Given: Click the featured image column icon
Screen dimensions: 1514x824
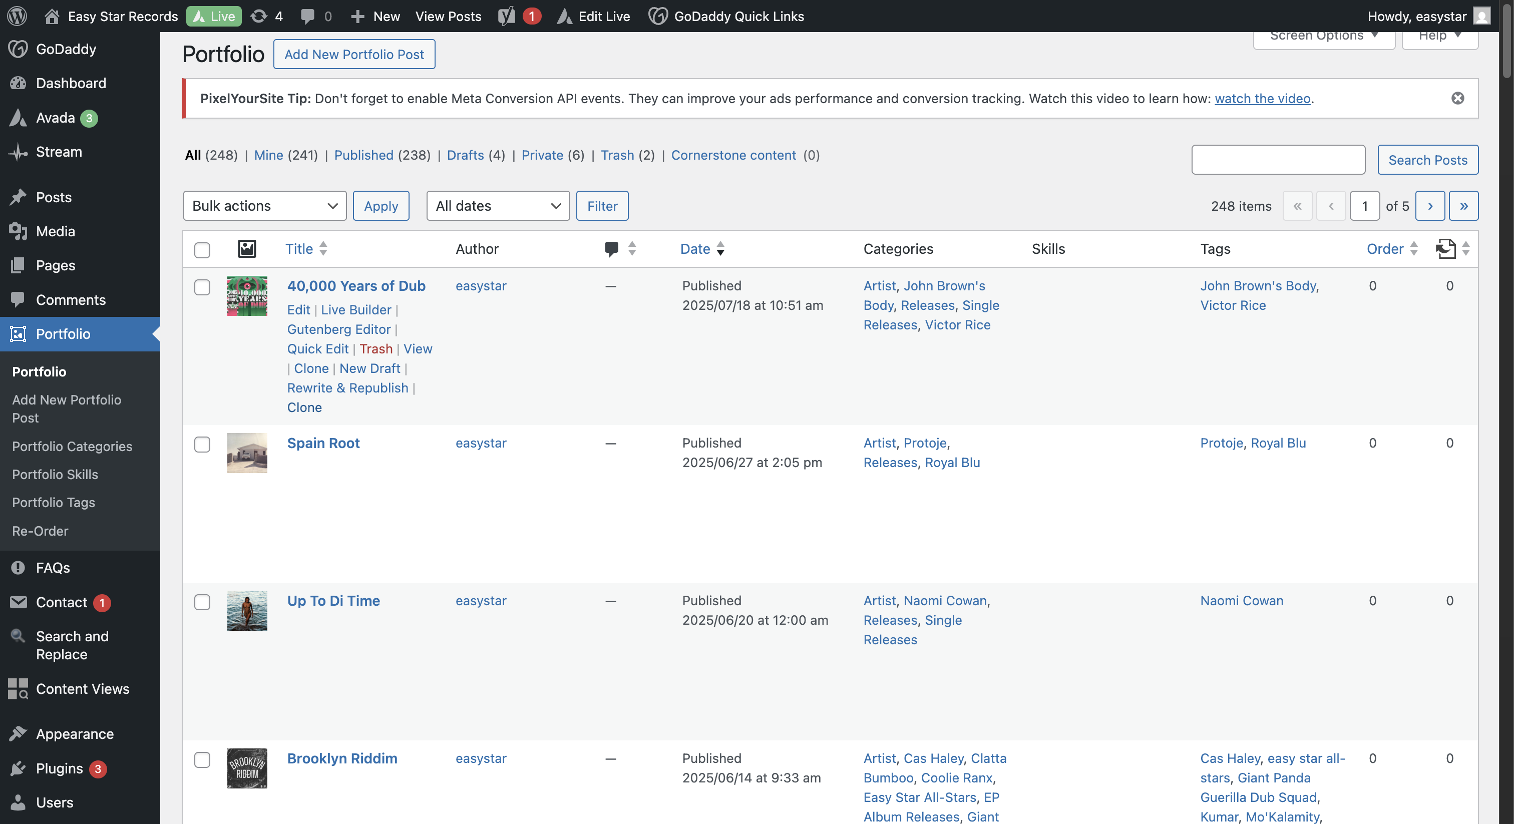Looking at the screenshot, I should [x=247, y=249].
